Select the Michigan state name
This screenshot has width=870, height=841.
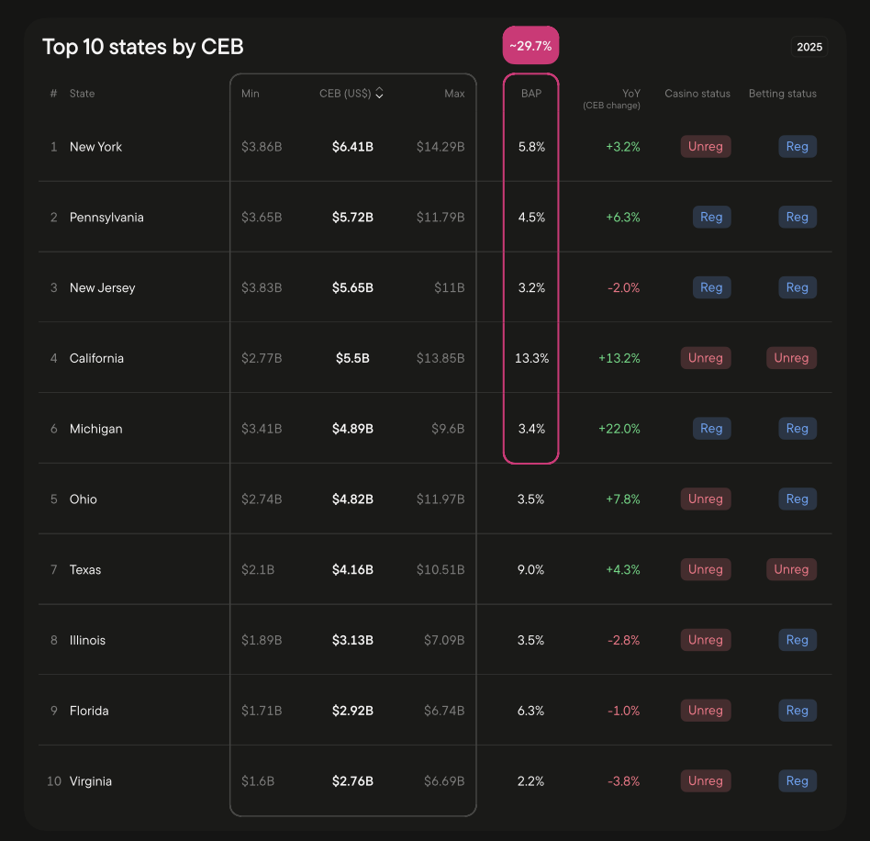pos(95,429)
